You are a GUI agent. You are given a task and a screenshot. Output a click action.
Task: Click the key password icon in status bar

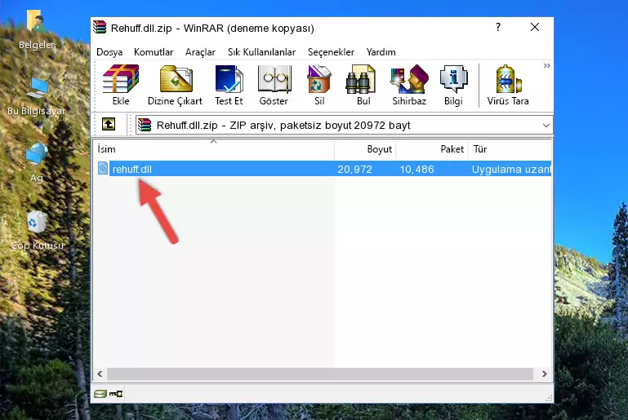tap(116, 394)
